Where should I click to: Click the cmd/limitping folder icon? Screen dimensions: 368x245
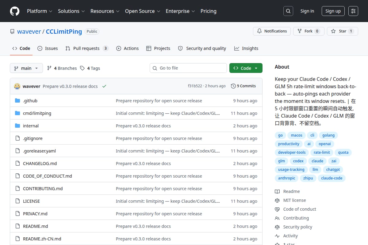pyautogui.click(x=17, y=113)
